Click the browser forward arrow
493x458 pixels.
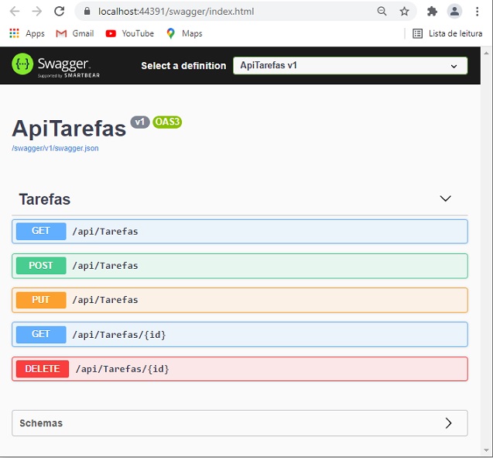pyautogui.click(x=37, y=12)
